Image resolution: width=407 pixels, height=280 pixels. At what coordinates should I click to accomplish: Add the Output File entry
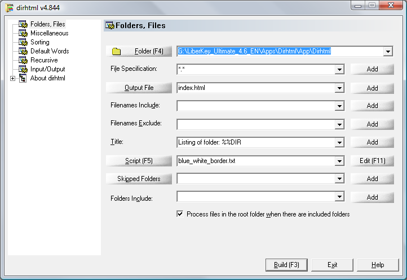coord(372,88)
